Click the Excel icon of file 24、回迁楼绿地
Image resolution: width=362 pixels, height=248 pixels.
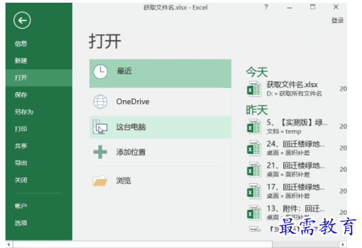pyautogui.click(x=254, y=148)
